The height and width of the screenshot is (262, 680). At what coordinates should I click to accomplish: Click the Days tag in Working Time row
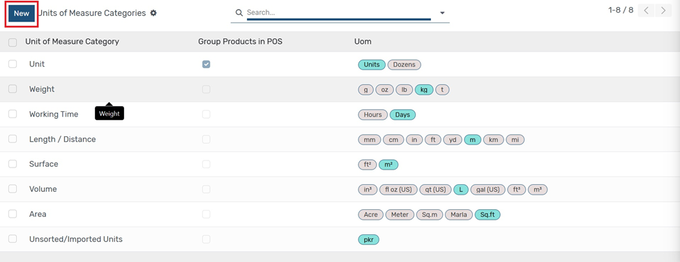coord(403,115)
